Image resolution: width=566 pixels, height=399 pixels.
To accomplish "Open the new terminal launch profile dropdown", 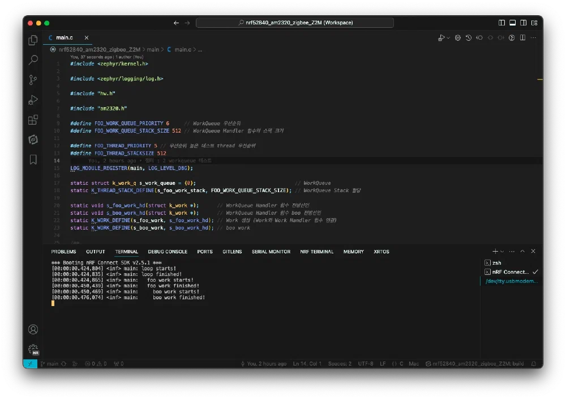I will pyautogui.click(x=503, y=251).
